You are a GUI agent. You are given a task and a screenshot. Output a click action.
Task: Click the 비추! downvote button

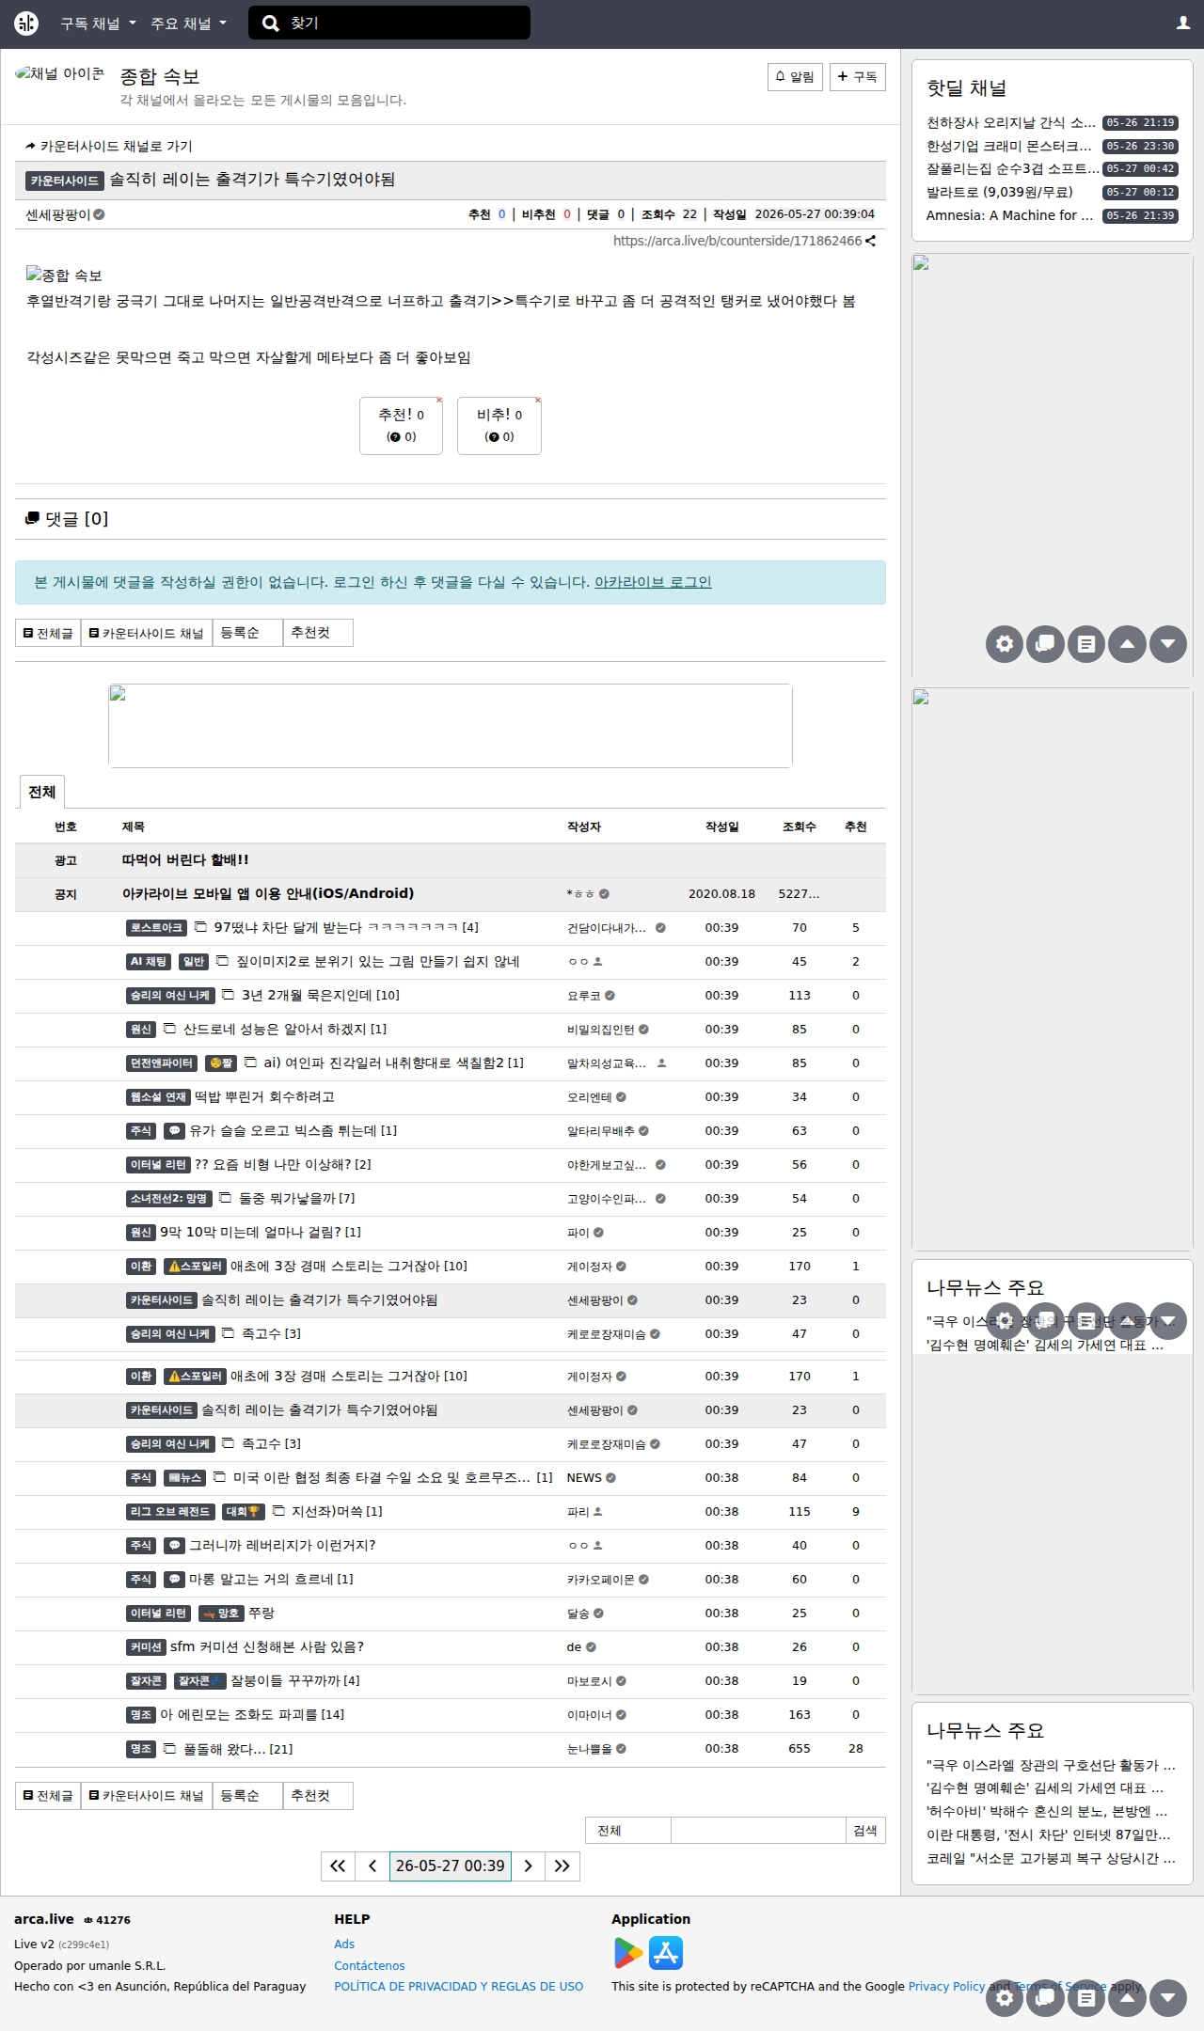[x=499, y=426]
